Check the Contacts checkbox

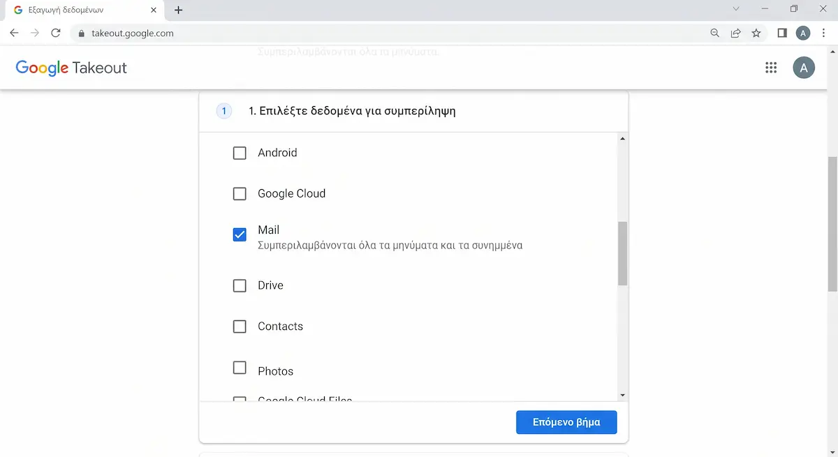(x=240, y=326)
